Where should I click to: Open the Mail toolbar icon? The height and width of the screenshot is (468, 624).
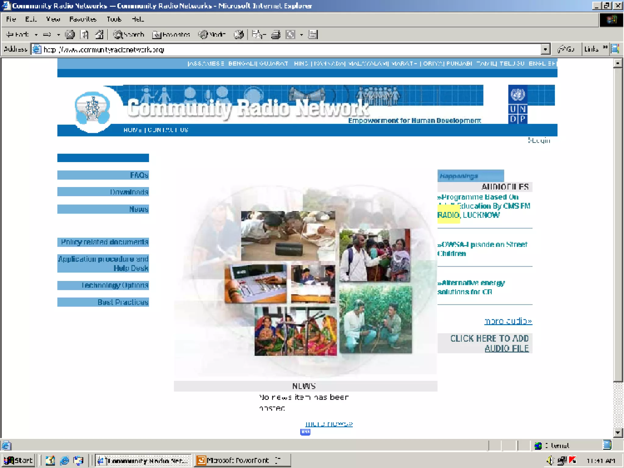click(258, 35)
